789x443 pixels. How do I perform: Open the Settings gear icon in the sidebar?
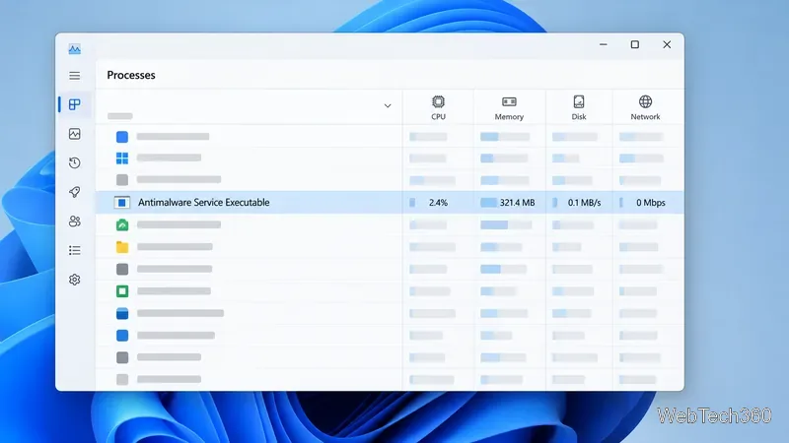[75, 280]
